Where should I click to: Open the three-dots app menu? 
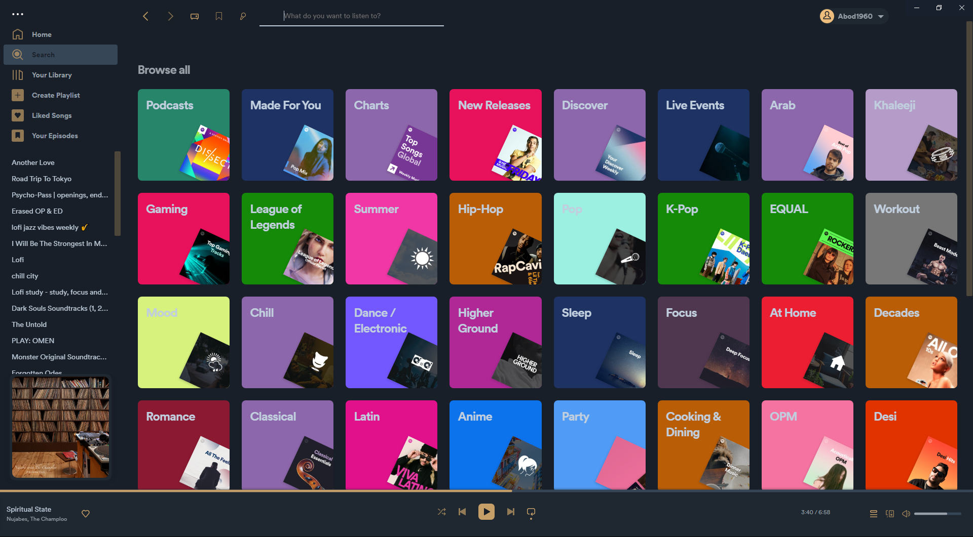click(18, 14)
